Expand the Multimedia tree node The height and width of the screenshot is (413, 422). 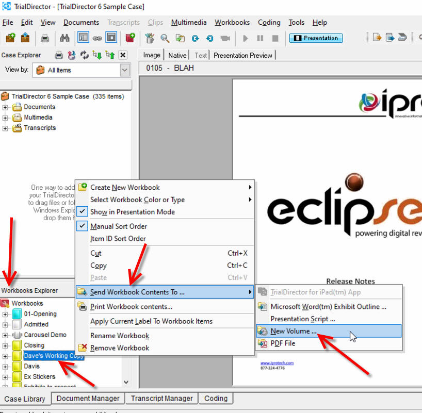click(5, 118)
